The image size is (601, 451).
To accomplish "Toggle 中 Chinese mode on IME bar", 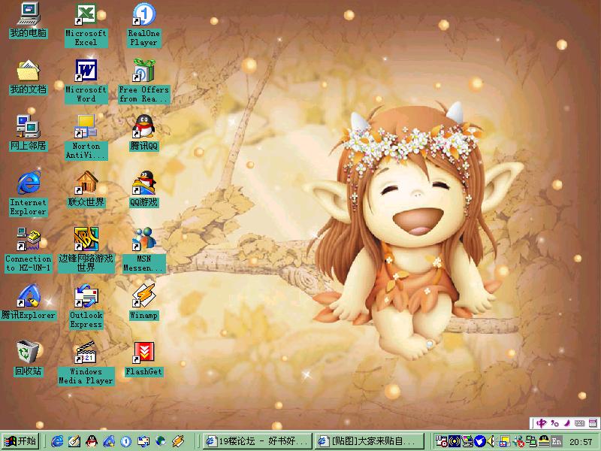I will [x=541, y=423].
